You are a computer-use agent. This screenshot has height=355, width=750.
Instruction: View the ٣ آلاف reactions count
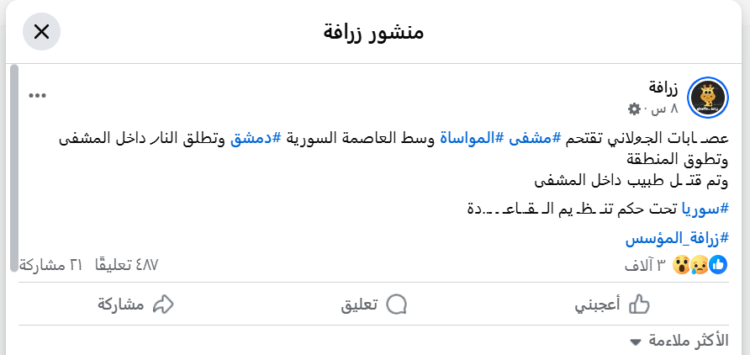pyautogui.click(x=646, y=265)
